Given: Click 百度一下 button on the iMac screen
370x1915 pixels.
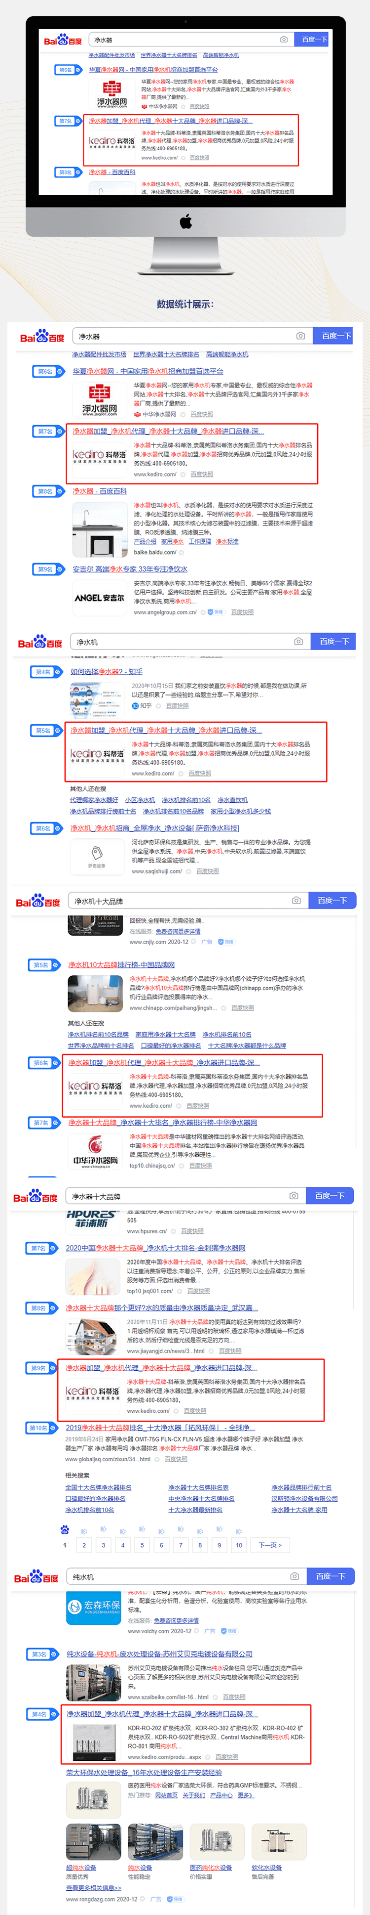Looking at the screenshot, I should tap(312, 40).
